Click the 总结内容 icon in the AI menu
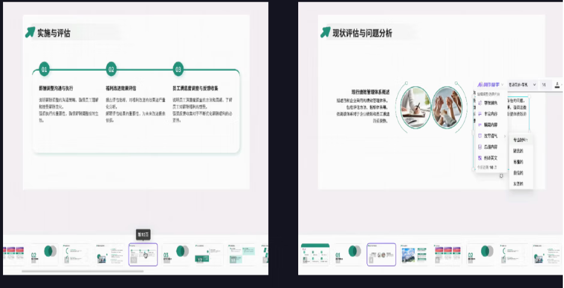The width and height of the screenshot is (564, 288). 480,147
